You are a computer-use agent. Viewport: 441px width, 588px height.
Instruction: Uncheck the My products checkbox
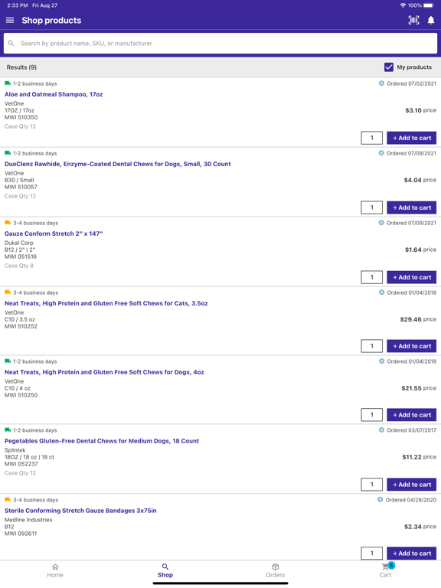[x=389, y=67]
